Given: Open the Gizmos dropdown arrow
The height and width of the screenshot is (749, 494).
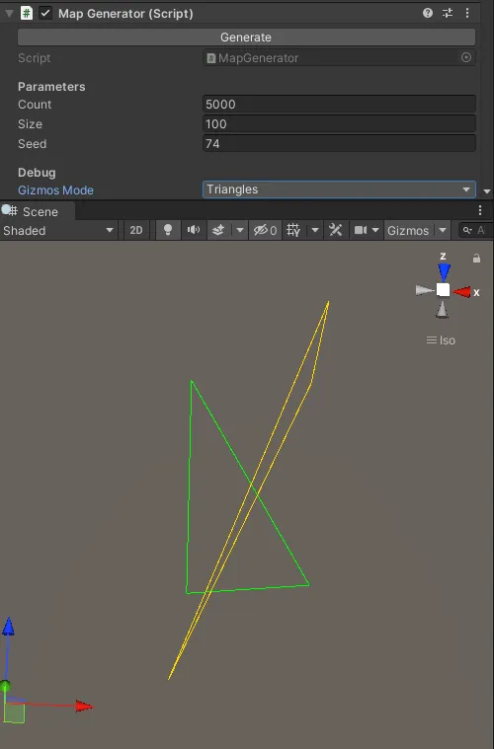Looking at the screenshot, I should [443, 230].
